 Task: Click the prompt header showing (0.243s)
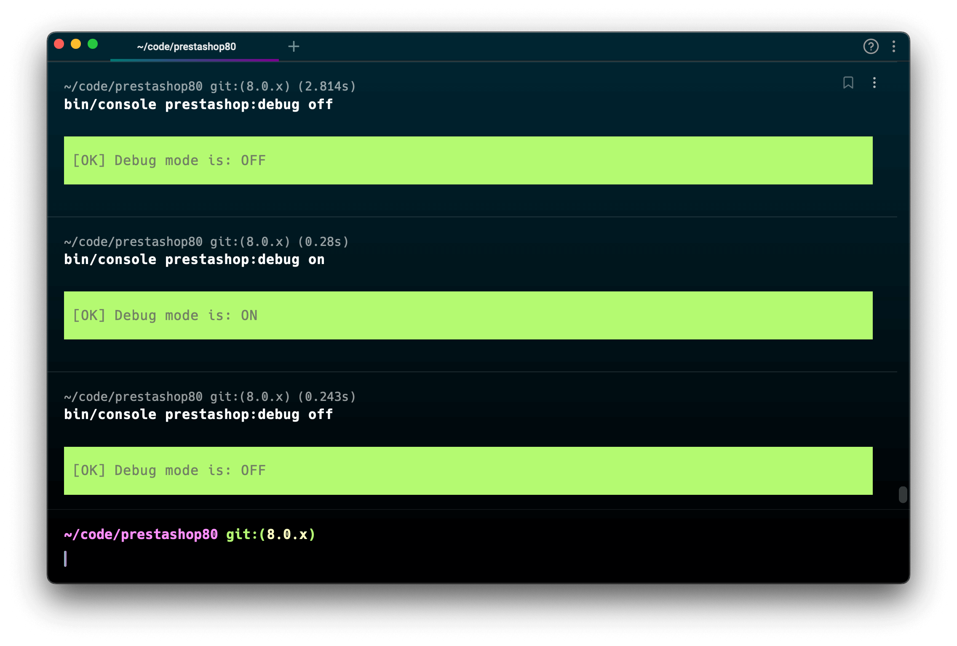pyautogui.click(x=210, y=397)
